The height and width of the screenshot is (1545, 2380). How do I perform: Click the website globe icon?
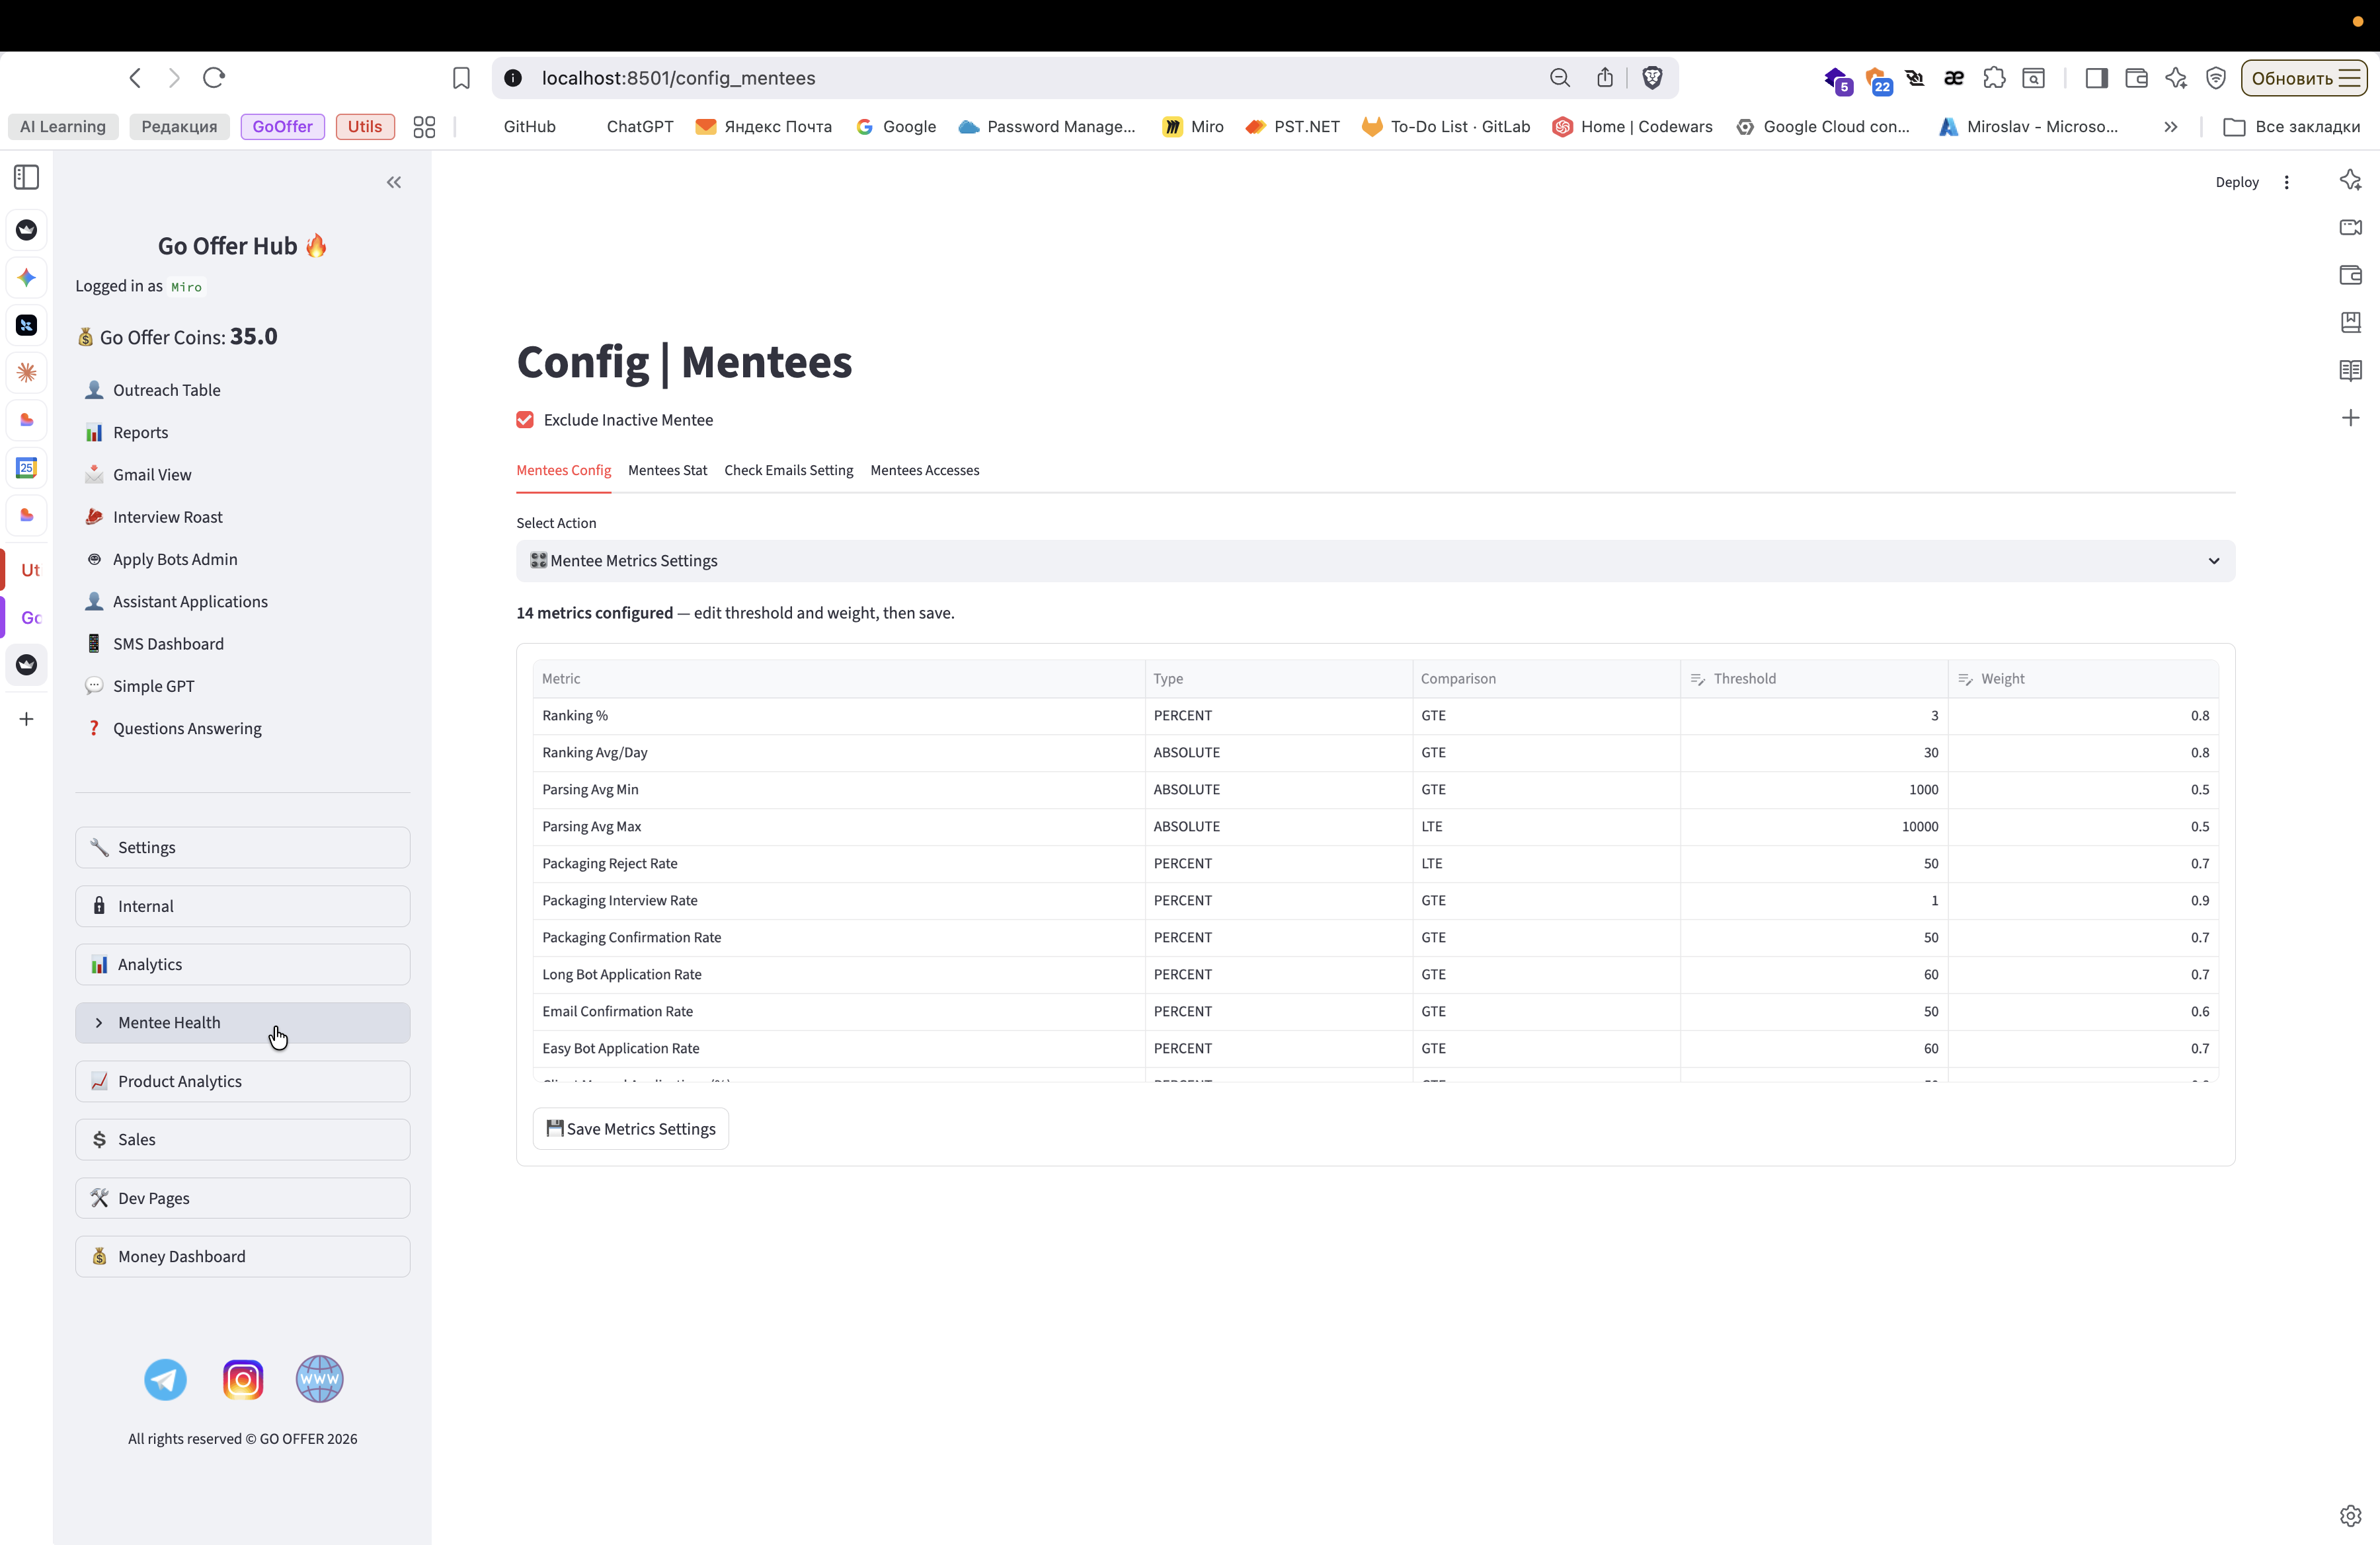[x=320, y=1379]
